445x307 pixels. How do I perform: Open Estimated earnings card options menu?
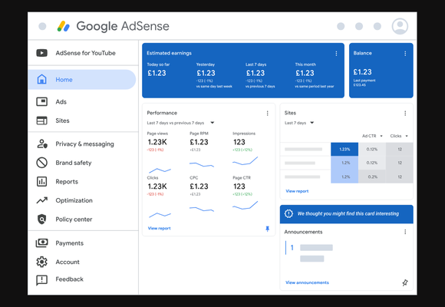[x=336, y=54]
